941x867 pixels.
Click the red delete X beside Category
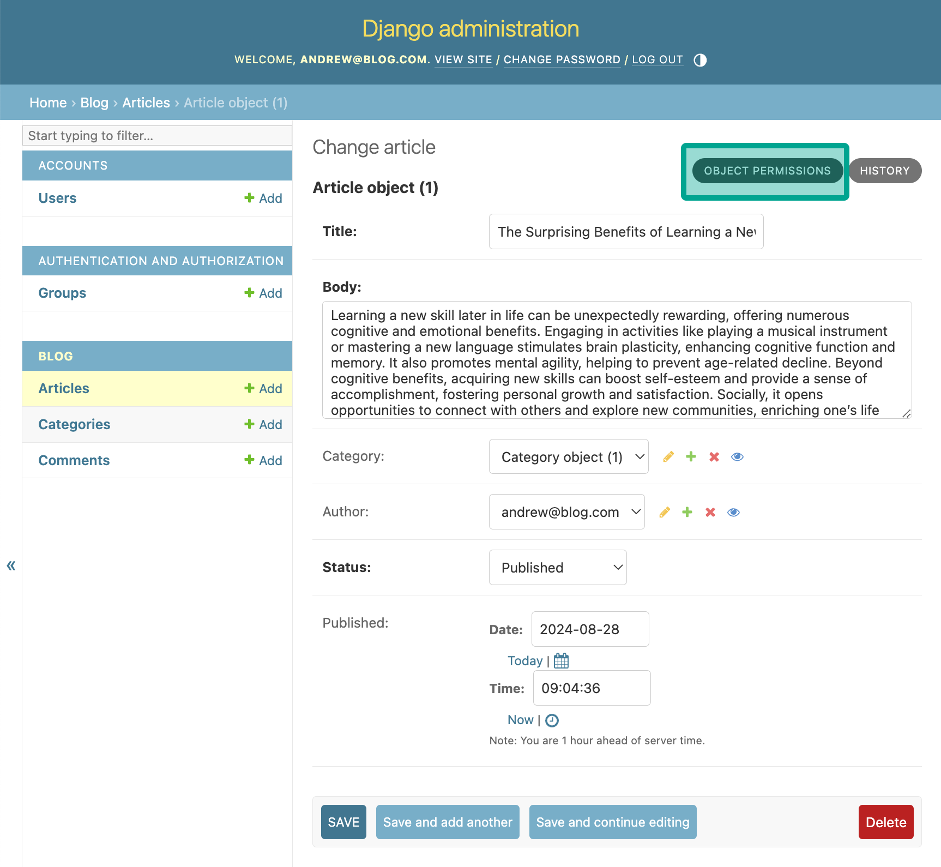click(x=714, y=457)
